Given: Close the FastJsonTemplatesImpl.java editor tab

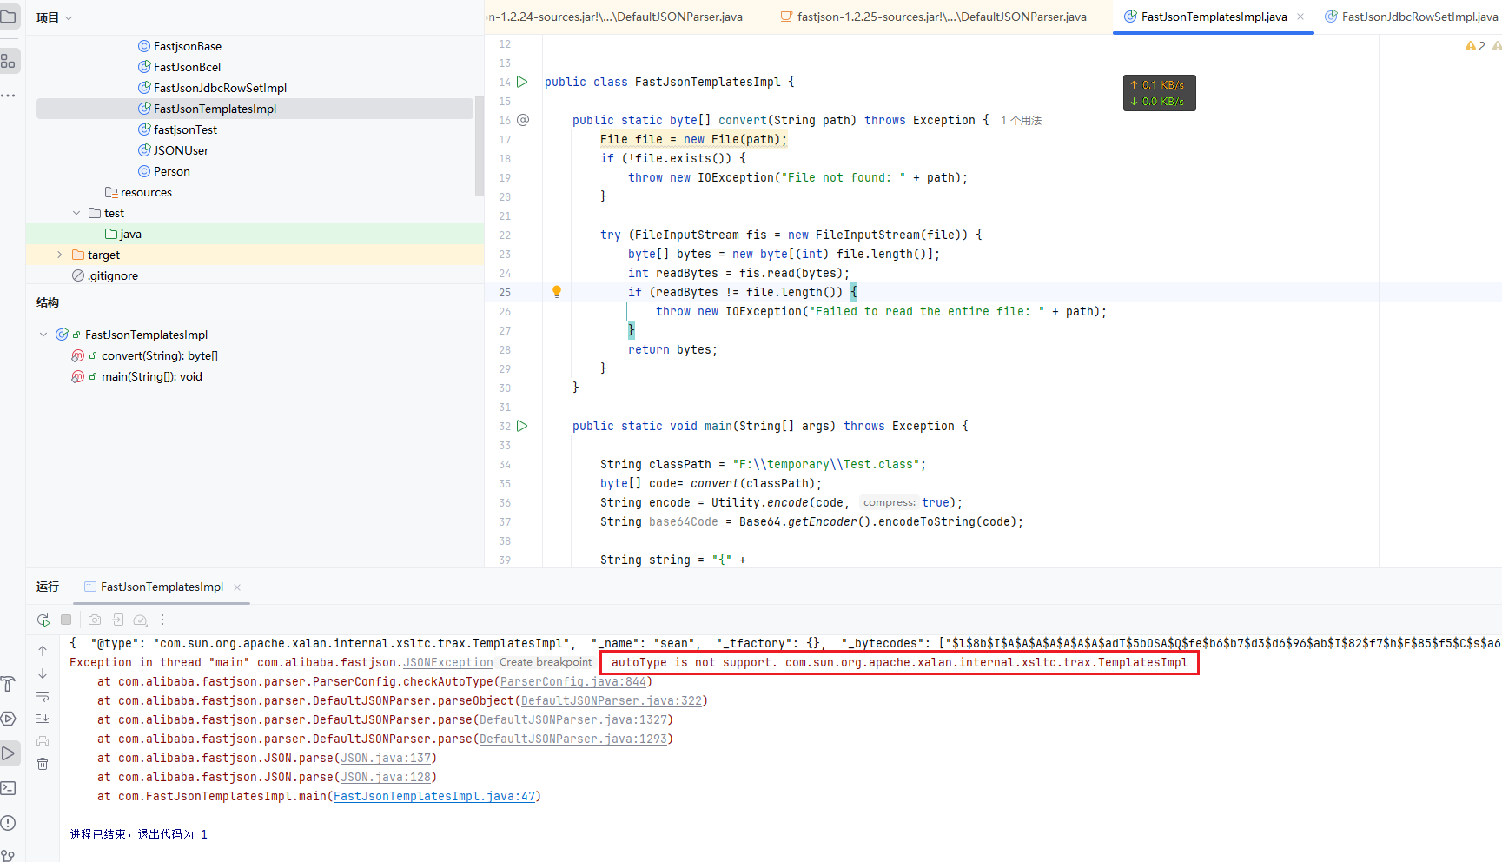Looking at the screenshot, I should pos(1300,17).
